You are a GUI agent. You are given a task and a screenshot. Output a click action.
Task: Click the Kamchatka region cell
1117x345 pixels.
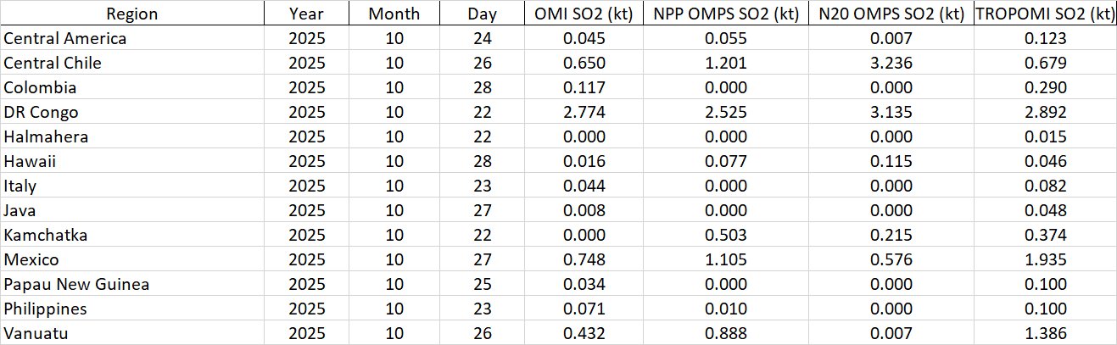pos(46,235)
